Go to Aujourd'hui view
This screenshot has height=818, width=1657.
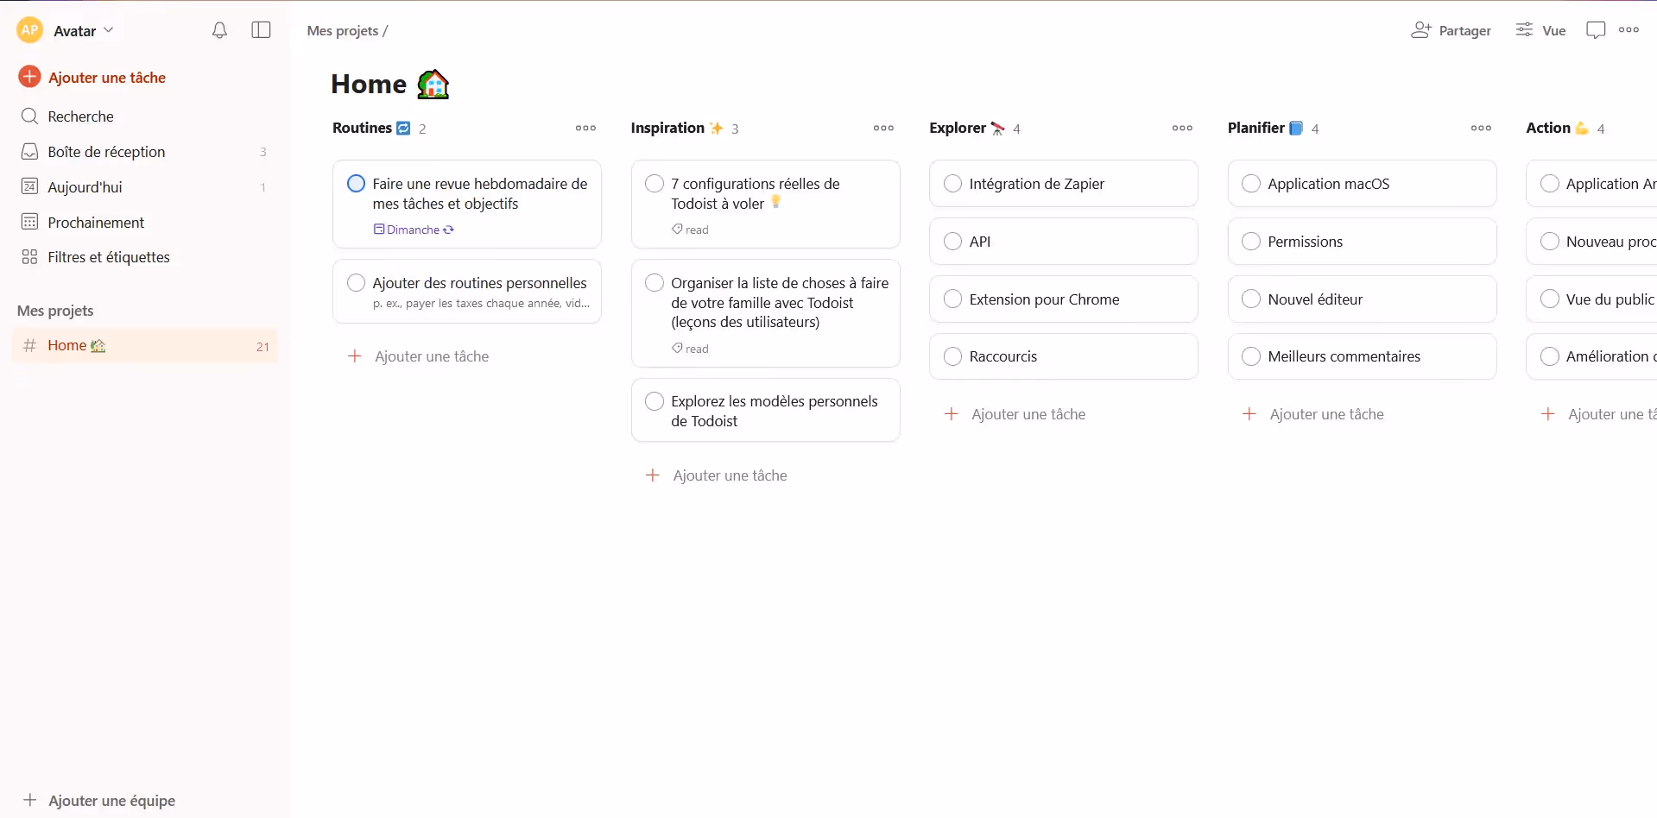point(85,187)
